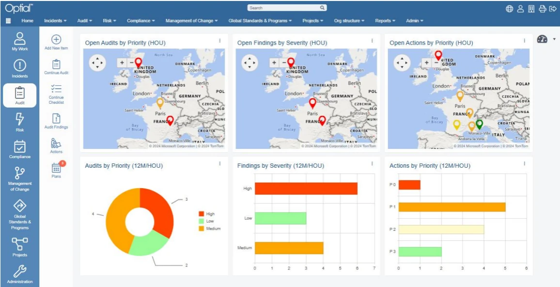The width and height of the screenshot is (560, 287).
Task: Open Management of Change sidebar module
Action: pos(20,179)
